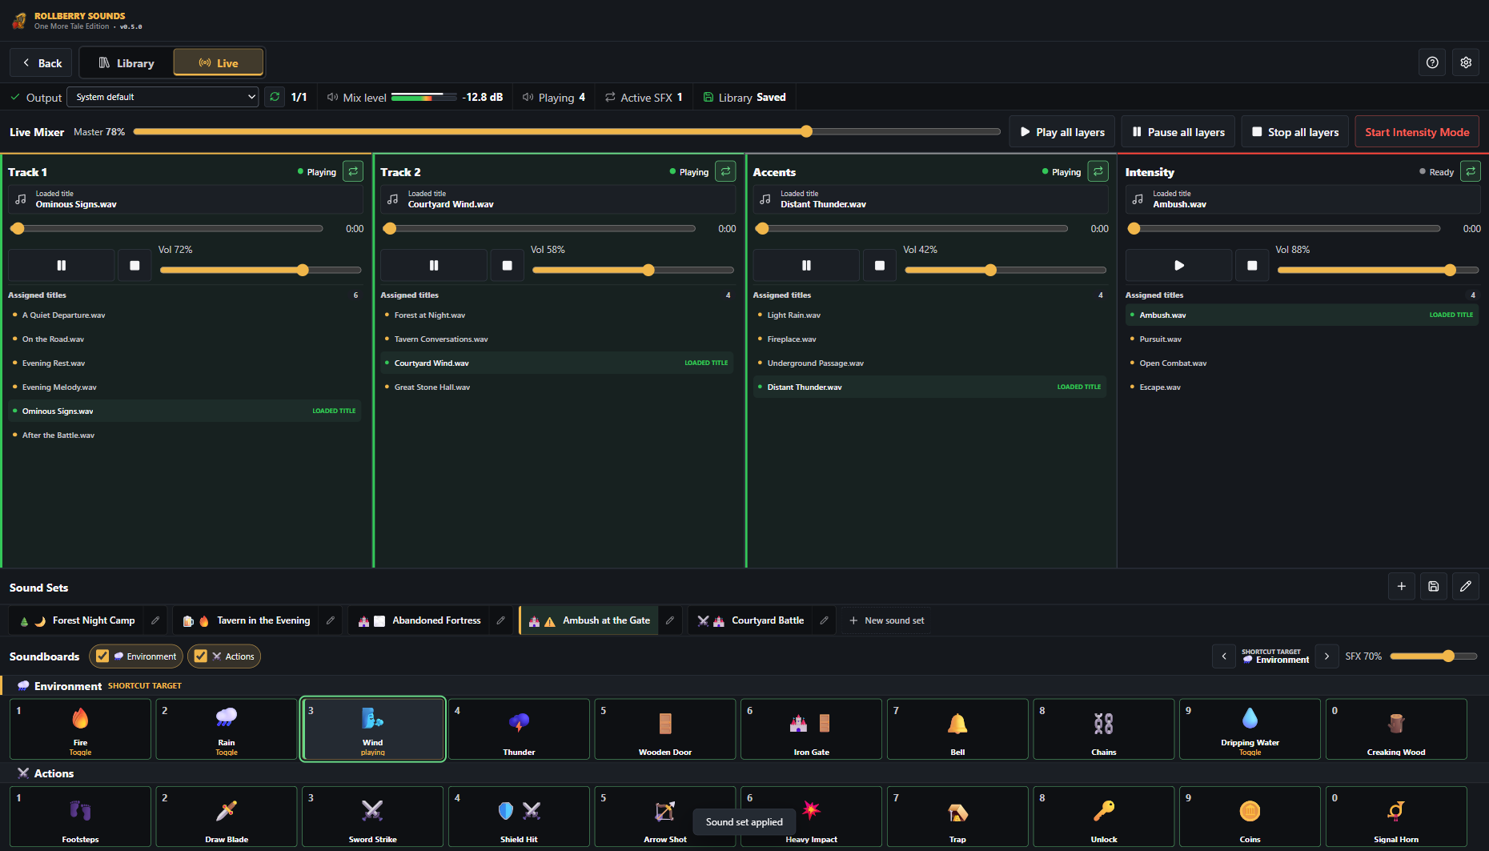Adjust Track 1 volume slider

(x=261, y=270)
